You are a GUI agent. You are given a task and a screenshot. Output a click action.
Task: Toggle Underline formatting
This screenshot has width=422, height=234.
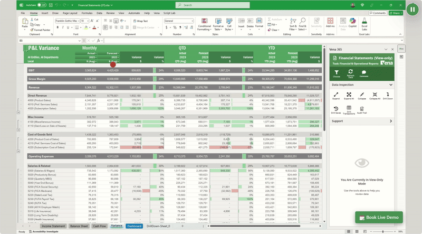click(x=68, y=27)
